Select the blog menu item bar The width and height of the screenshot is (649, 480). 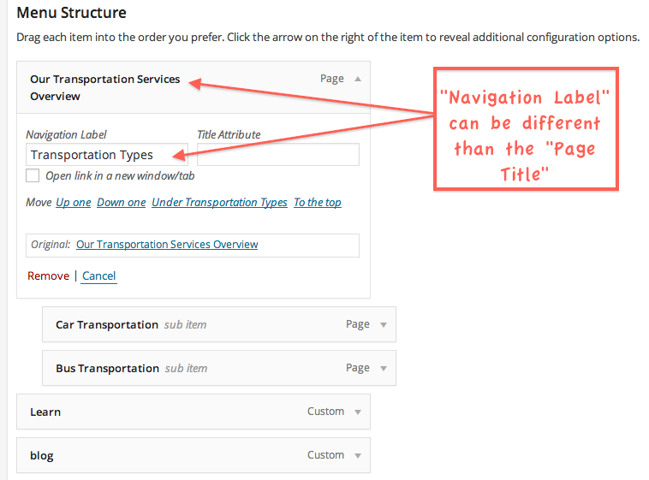click(x=171, y=455)
